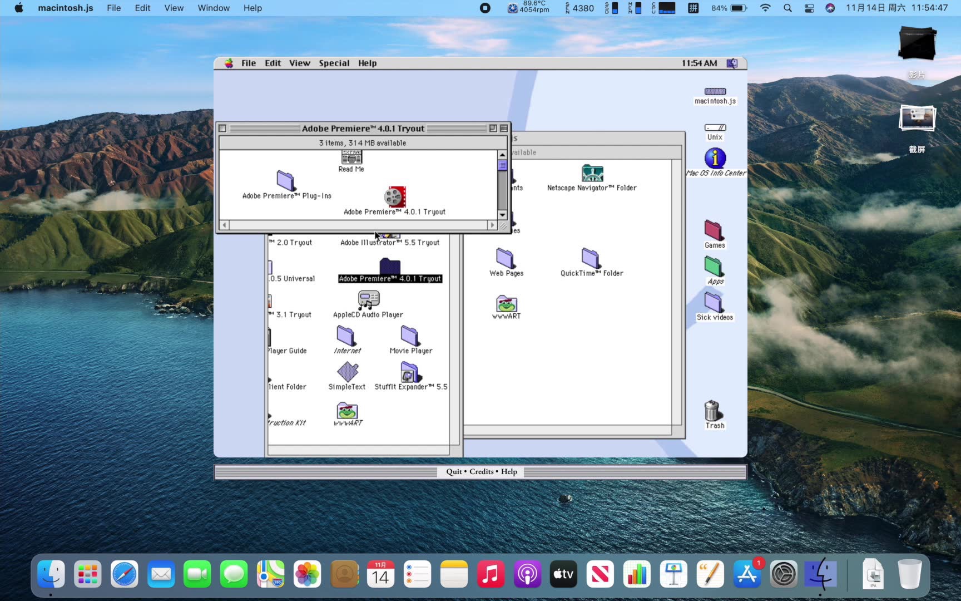Click scroll down arrow in Premiere window
The width and height of the screenshot is (961, 601).
pyautogui.click(x=502, y=215)
